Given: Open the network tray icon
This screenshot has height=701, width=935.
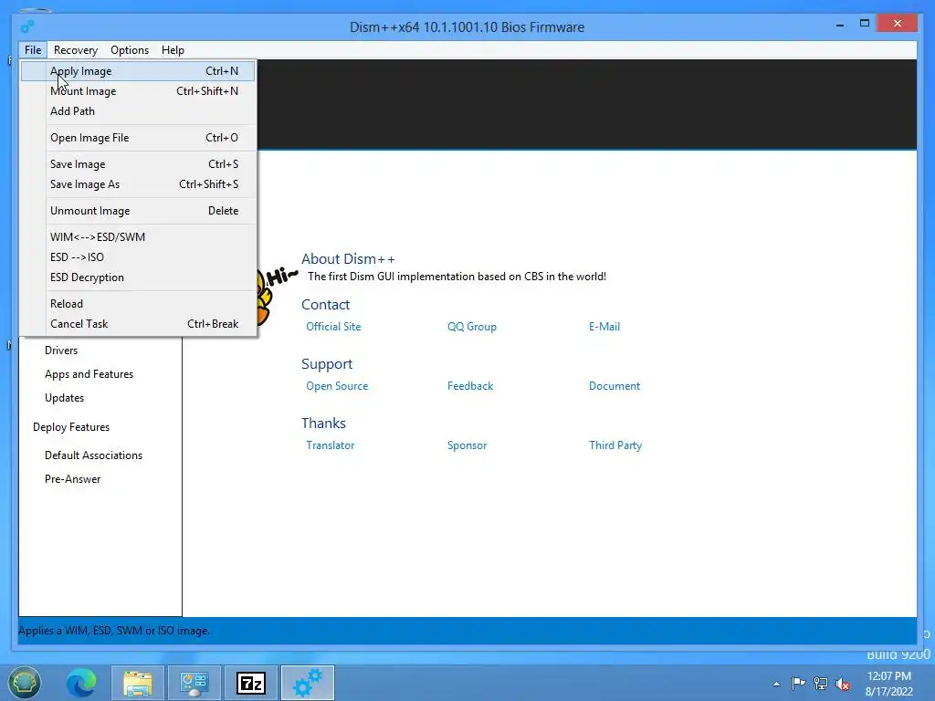Looking at the screenshot, I should (821, 683).
